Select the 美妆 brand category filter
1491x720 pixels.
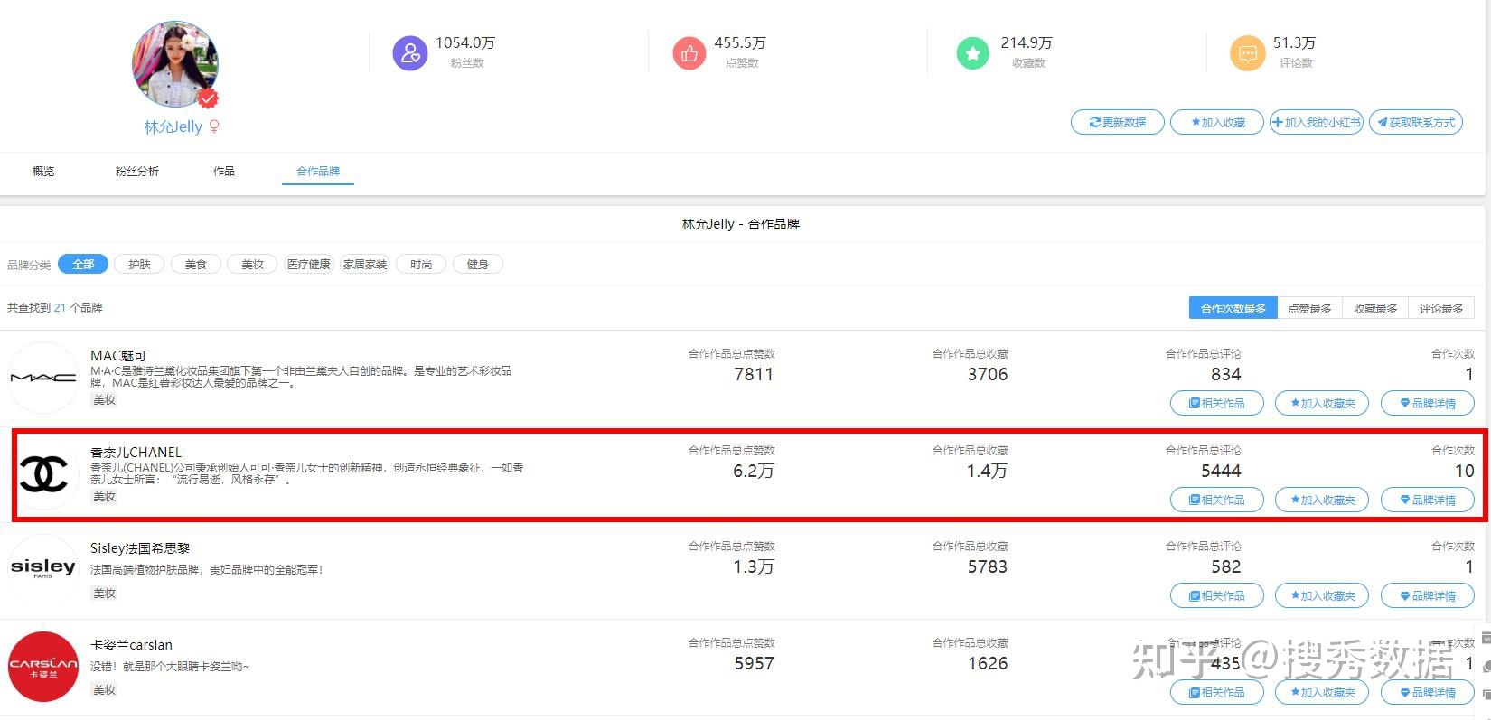252,264
